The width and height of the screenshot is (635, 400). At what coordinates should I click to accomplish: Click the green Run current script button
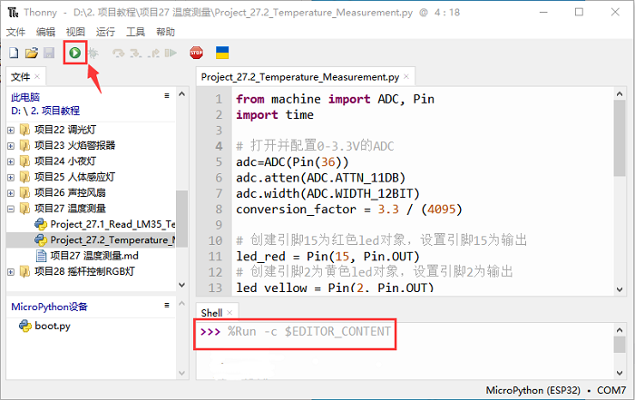pyautogui.click(x=74, y=54)
